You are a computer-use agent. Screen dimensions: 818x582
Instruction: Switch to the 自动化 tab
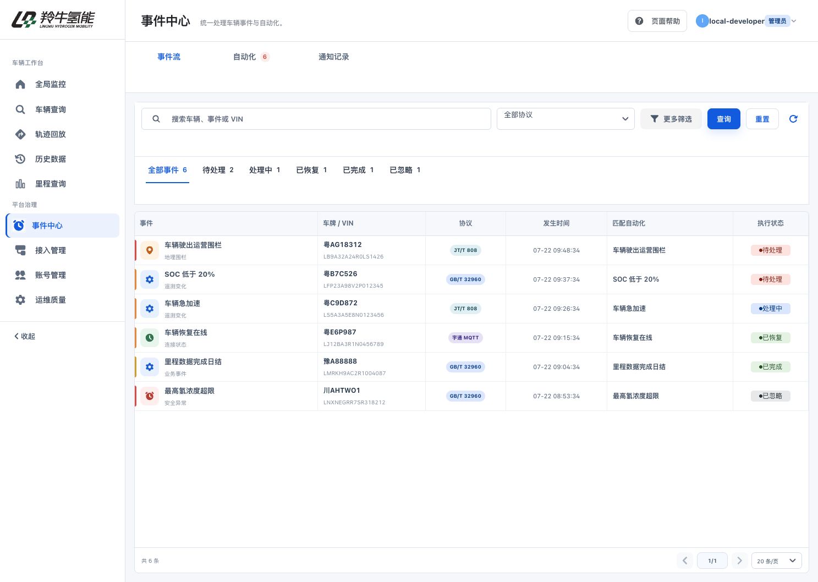pyautogui.click(x=251, y=57)
